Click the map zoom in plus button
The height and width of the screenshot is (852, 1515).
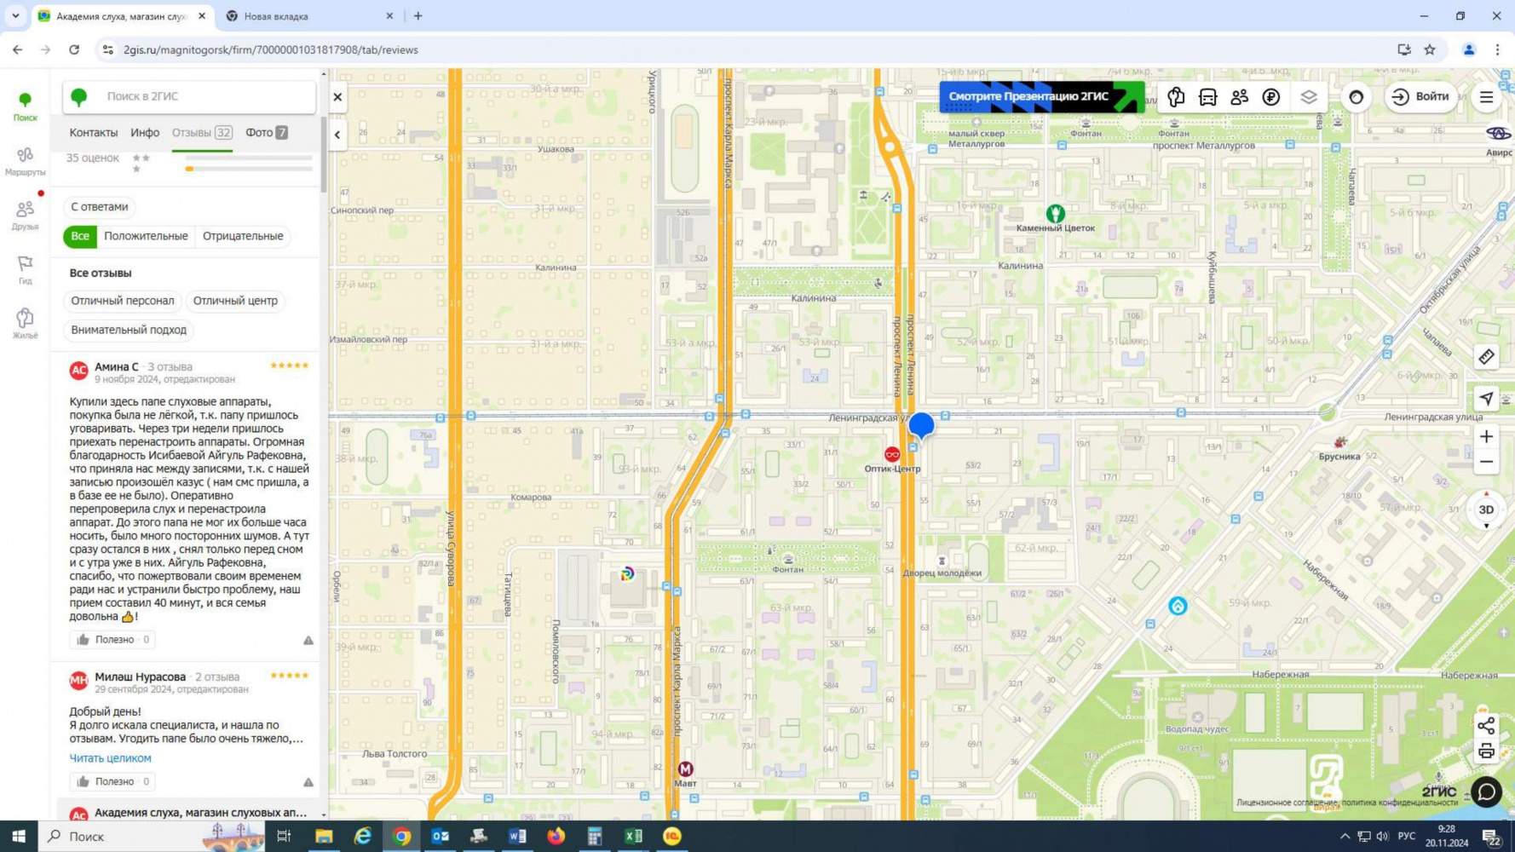coord(1486,436)
